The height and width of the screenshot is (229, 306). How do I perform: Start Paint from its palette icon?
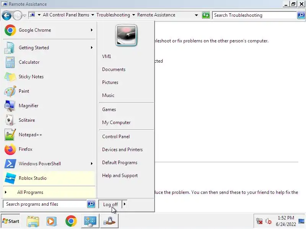point(10,91)
